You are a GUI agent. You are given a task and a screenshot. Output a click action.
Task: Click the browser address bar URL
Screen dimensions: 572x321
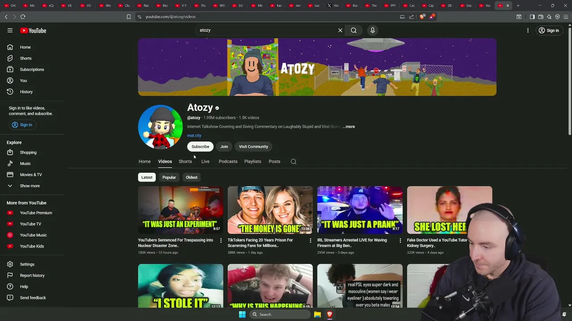170,17
